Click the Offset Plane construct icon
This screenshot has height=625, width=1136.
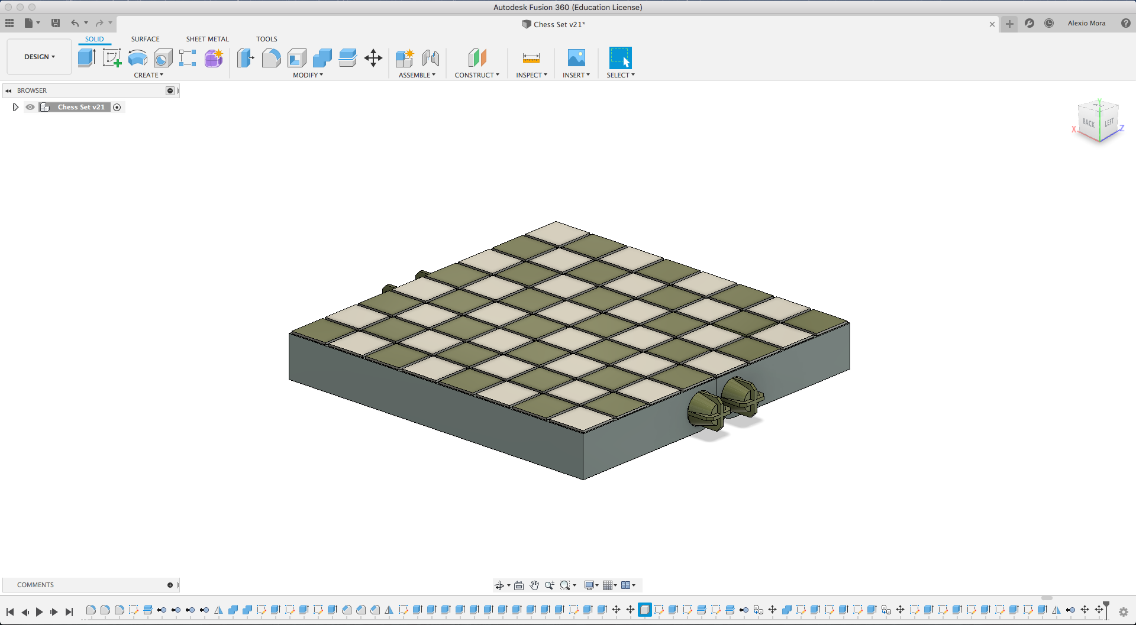pyautogui.click(x=477, y=58)
